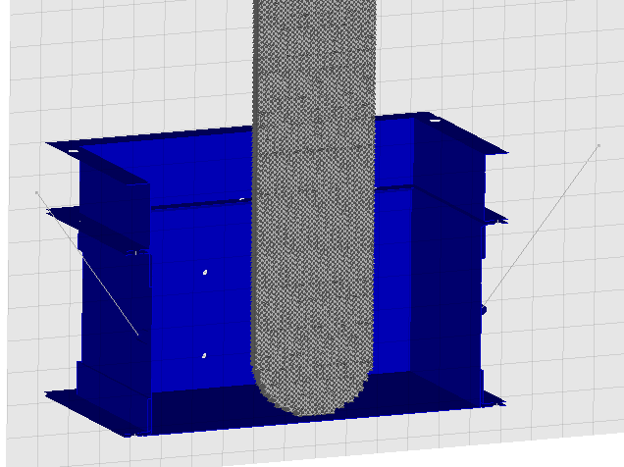Viewport: 624px width, 467px height.
Task: Click the upper white hole on the back wall
Action: [205, 273]
